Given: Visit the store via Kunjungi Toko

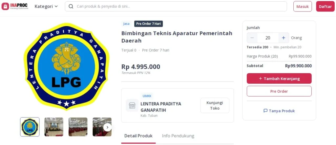Looking at the screenshot, I should click(215, 105).
